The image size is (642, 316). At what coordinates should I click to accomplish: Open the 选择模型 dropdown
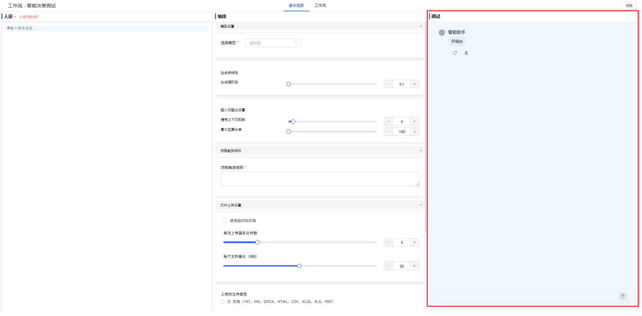tap(273, 43)
